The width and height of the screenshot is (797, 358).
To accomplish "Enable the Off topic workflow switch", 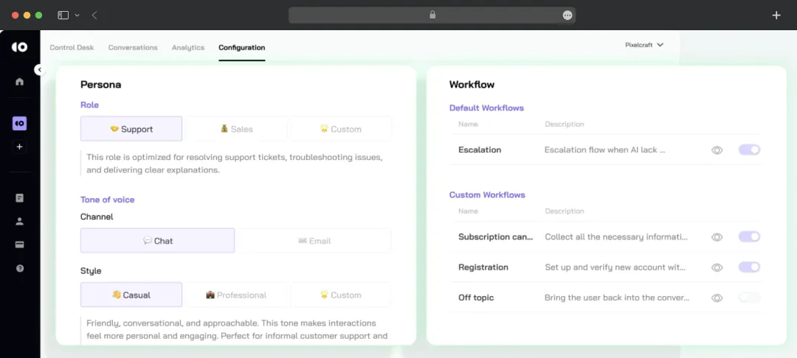I will (749, 297).
